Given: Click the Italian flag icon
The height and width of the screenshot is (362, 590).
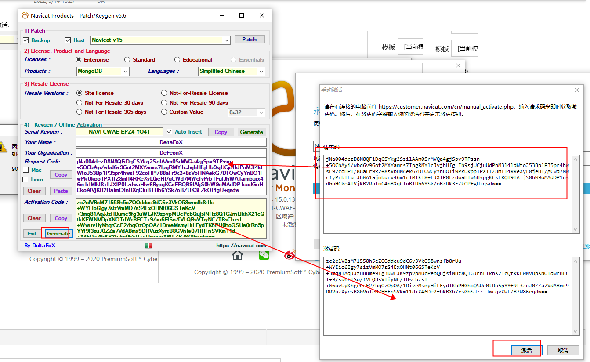Looking at the screenshot, I should 148,246.
